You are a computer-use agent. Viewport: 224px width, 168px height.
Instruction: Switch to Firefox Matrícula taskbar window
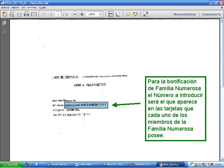point(142,165)
